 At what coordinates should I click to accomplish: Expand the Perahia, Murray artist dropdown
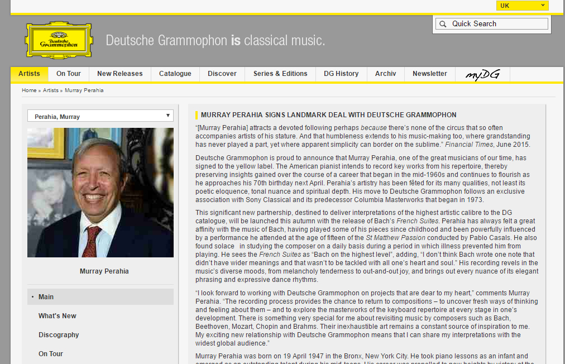(x=100, y=116)
